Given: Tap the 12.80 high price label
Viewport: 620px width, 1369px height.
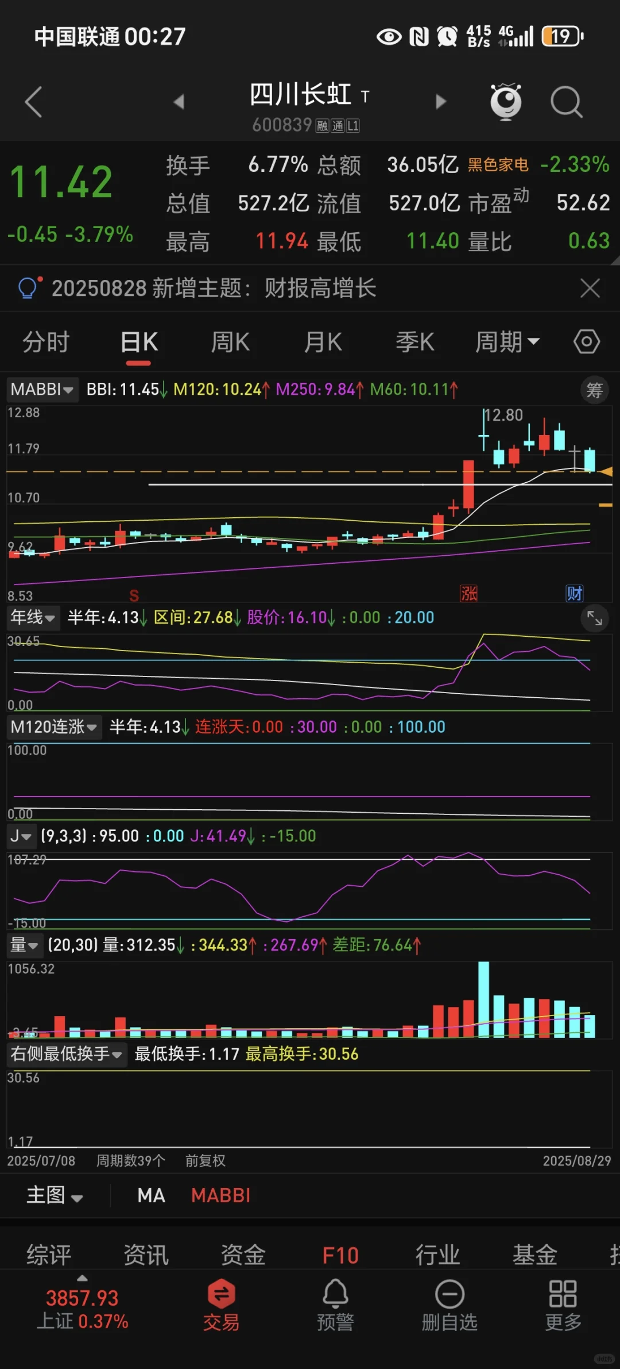Looking at the screenshot, I should pos(503,415).
